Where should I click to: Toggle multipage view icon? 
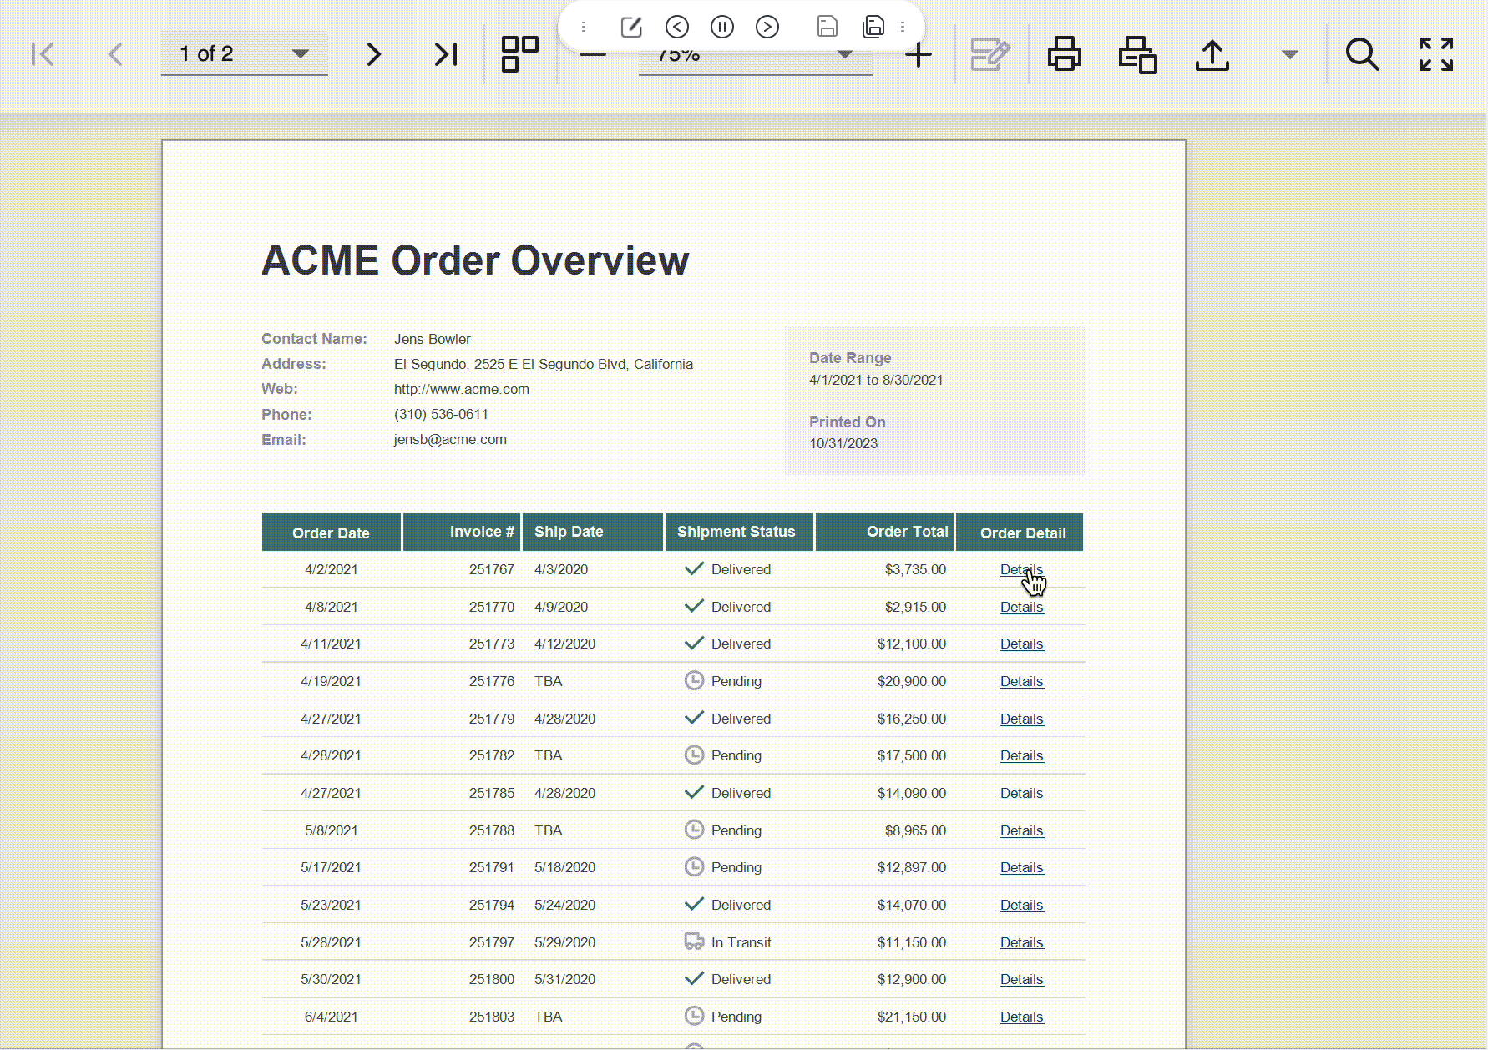coord(519,55)
